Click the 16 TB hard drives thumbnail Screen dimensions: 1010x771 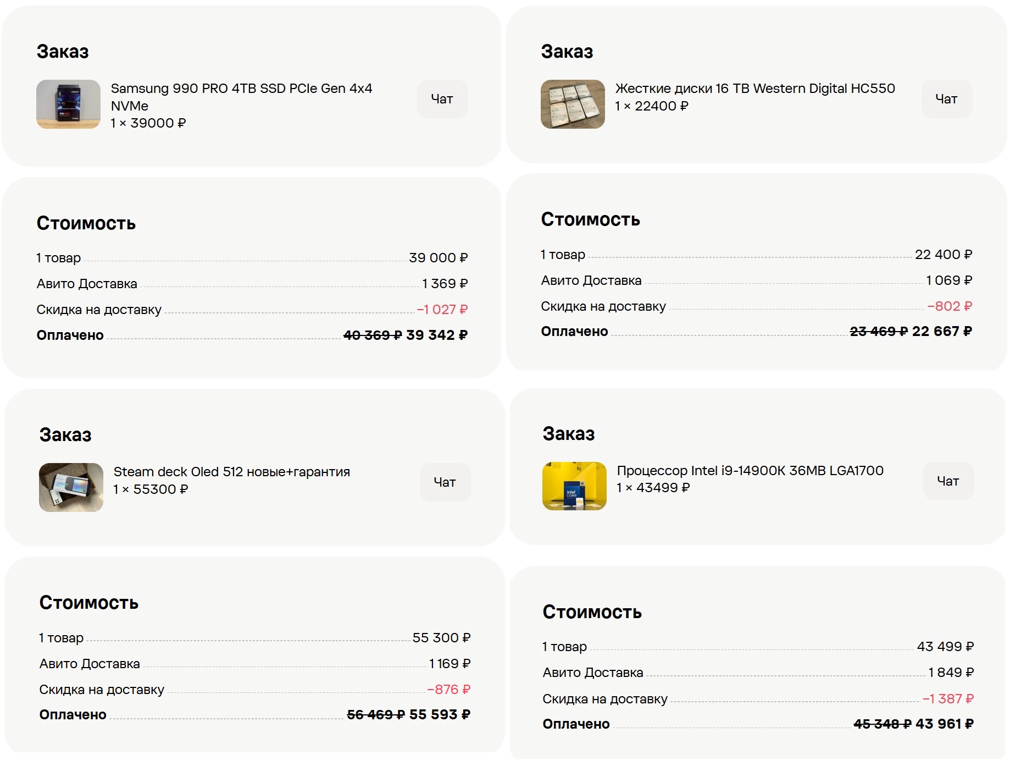coord(573,104)
